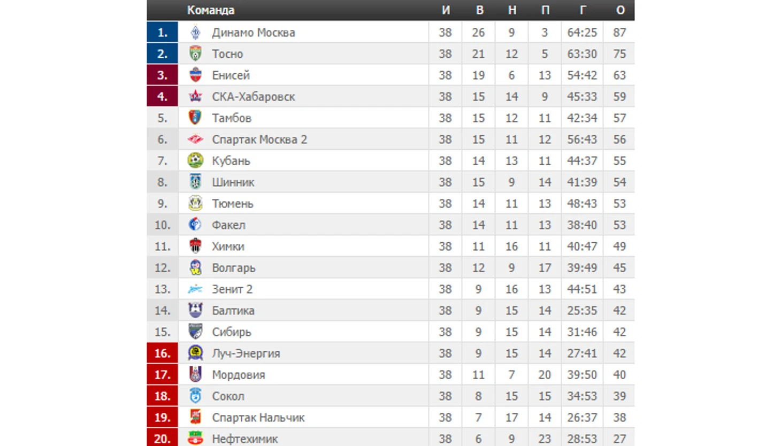This screenshot has height=446, width=781.
Task: Click the Динамо Москва club logo
Action: coord(195,33)
